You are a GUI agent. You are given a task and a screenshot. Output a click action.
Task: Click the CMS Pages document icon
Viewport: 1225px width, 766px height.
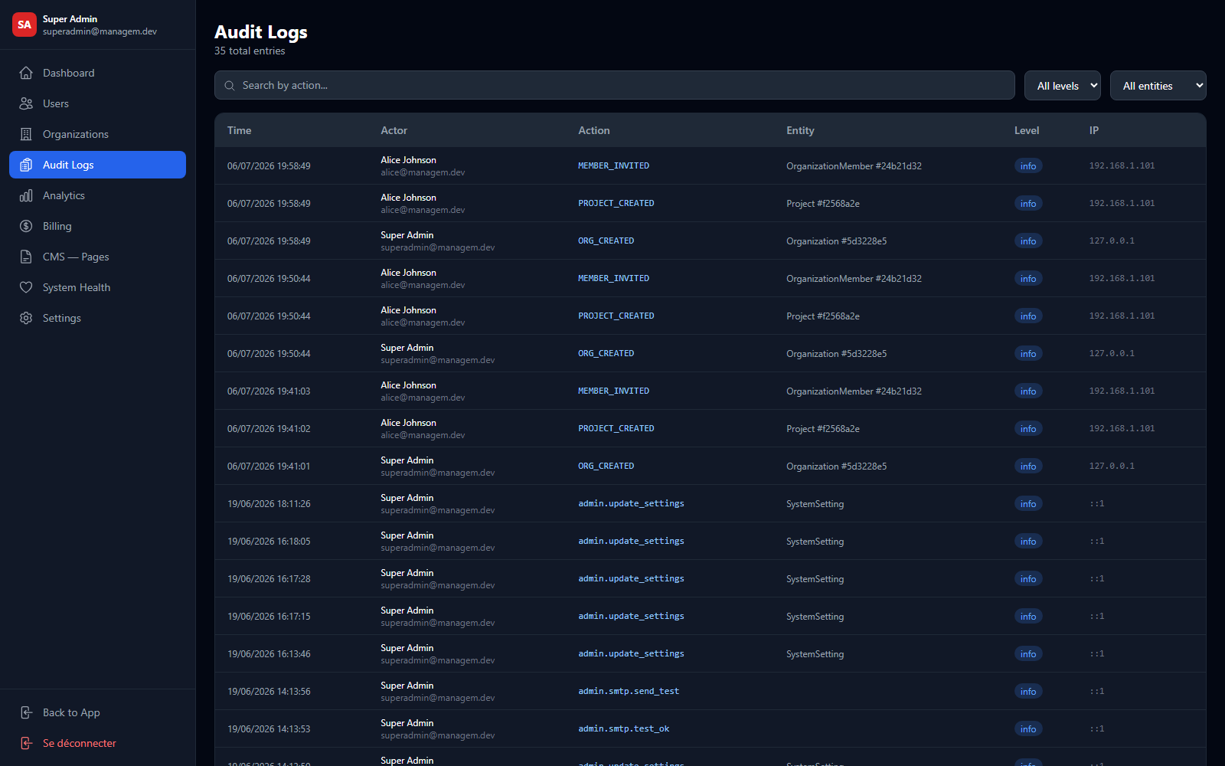pyautogui.click(x=26, y=257)
